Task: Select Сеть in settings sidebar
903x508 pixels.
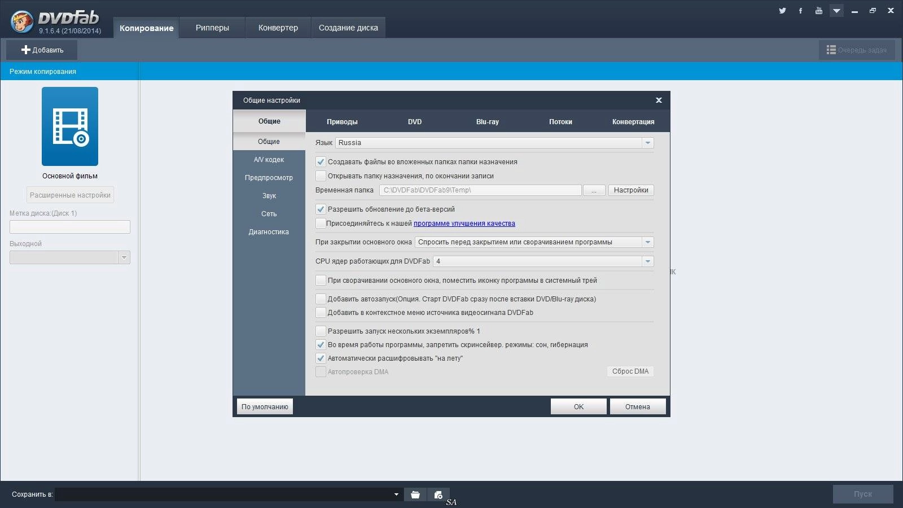Action: coord(269,214)
